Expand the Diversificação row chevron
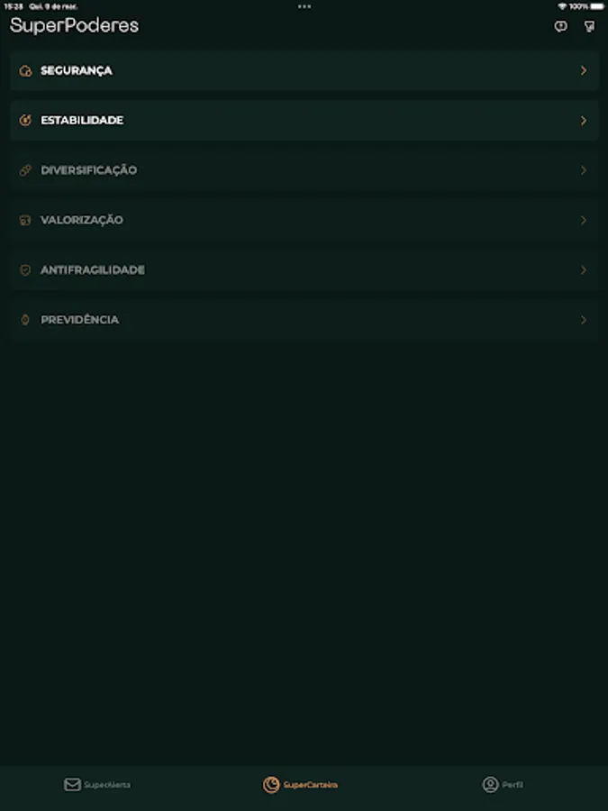This screenshot has width=608, height=811. (x=584, y=170)
